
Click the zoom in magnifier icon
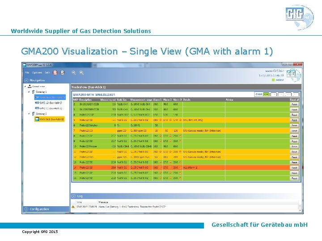pos(81,73)
